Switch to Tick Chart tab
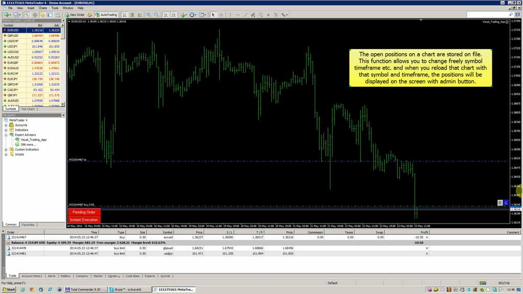 [28, 109]
